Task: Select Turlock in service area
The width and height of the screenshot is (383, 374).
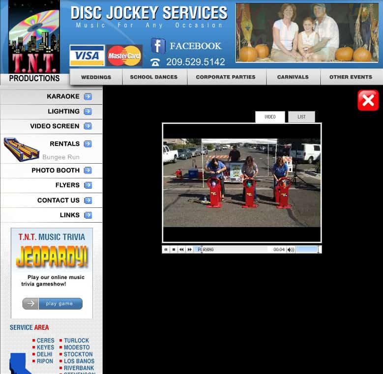Action: (x=77, y=341)
